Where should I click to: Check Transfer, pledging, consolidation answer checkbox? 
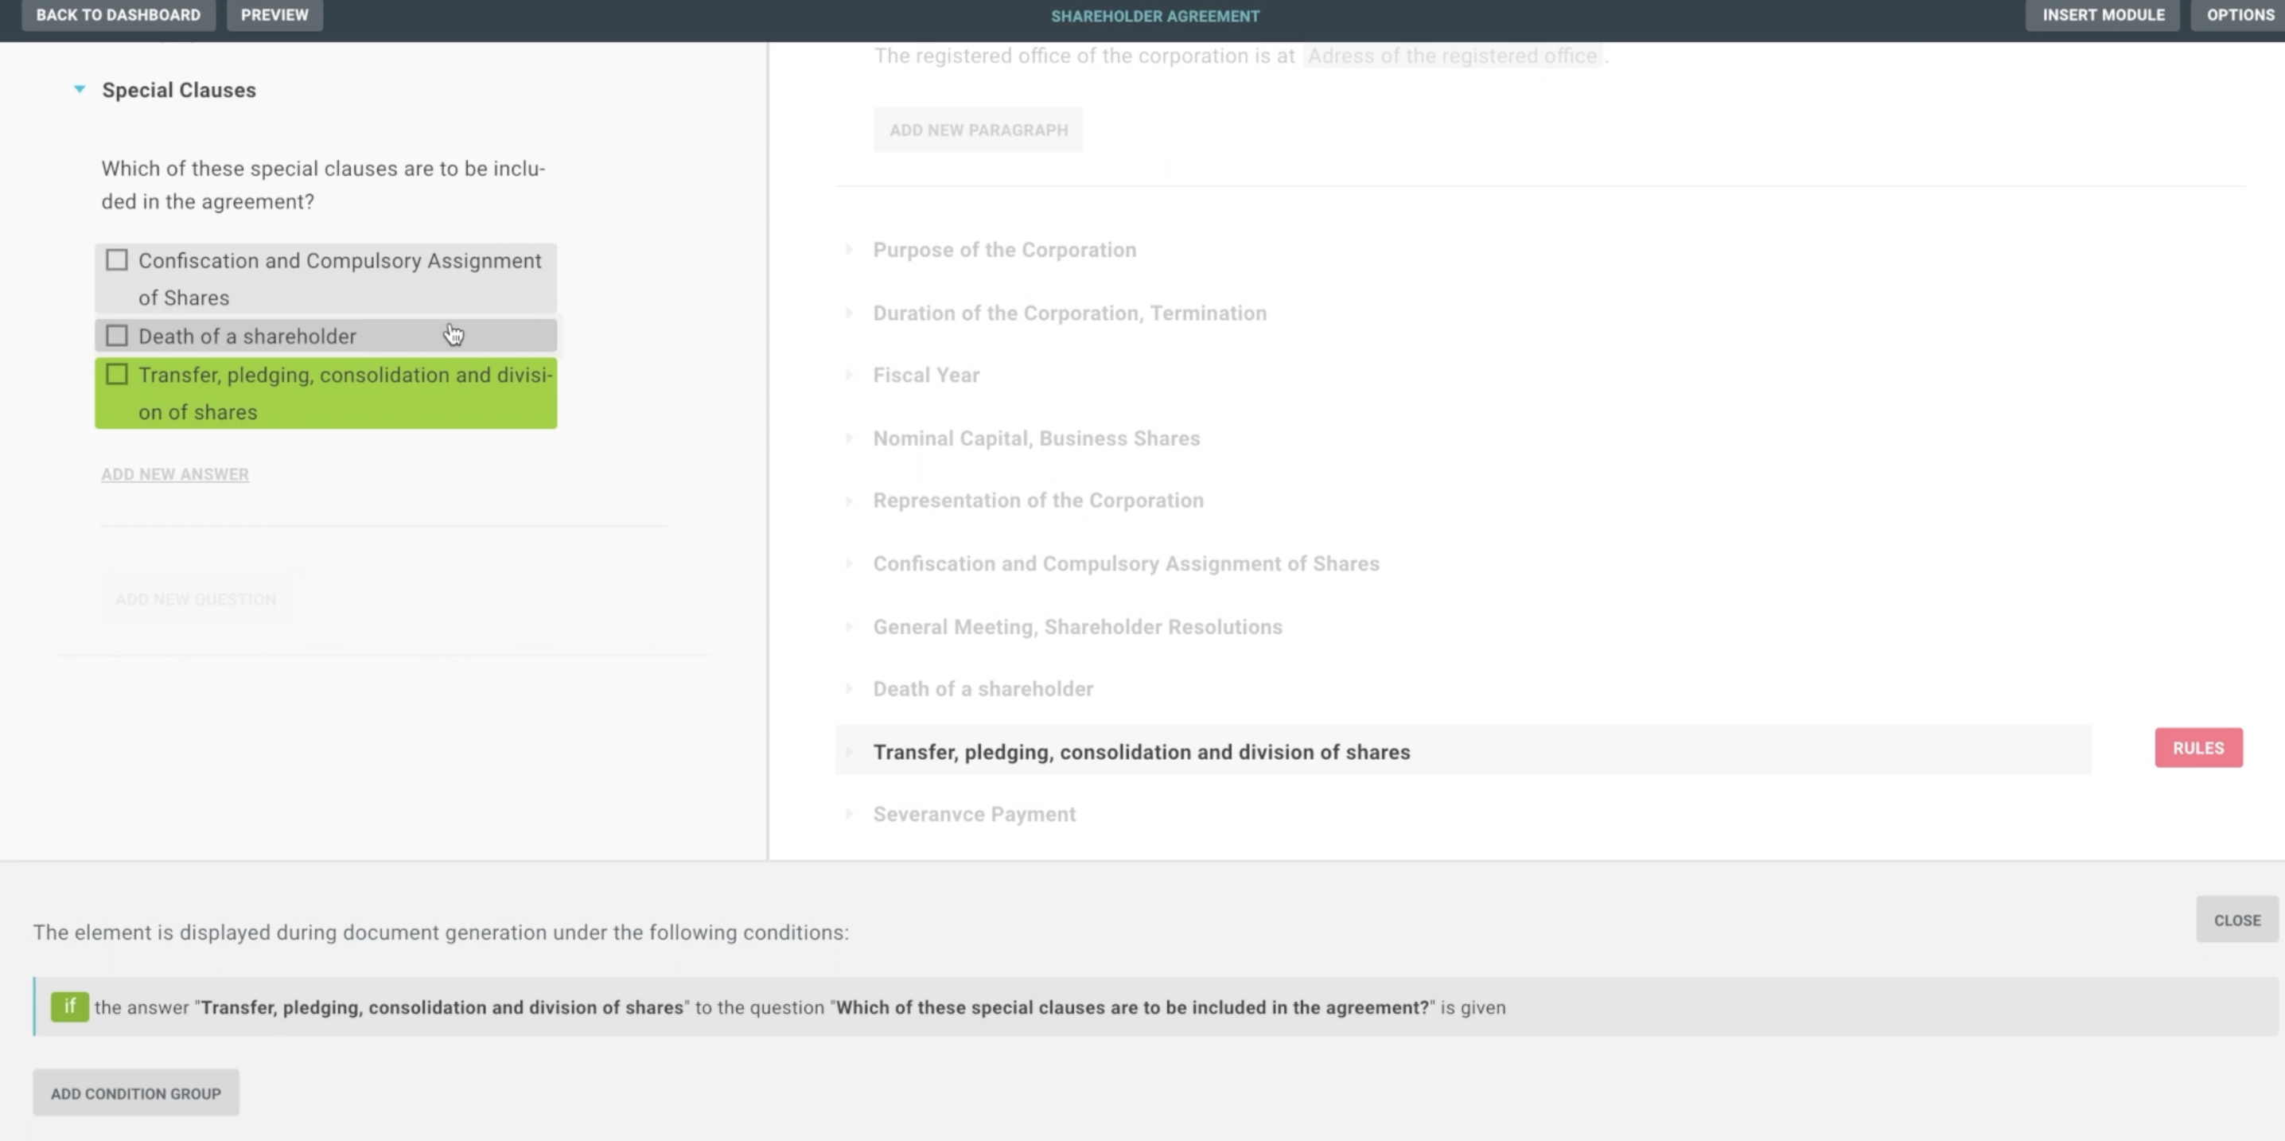pos(117,376)
